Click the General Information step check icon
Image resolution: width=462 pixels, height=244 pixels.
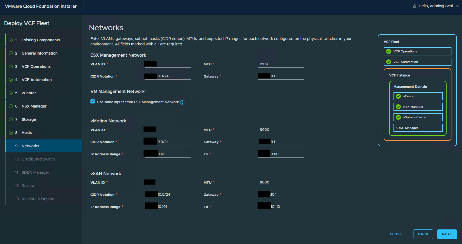[x=11, y=53]
